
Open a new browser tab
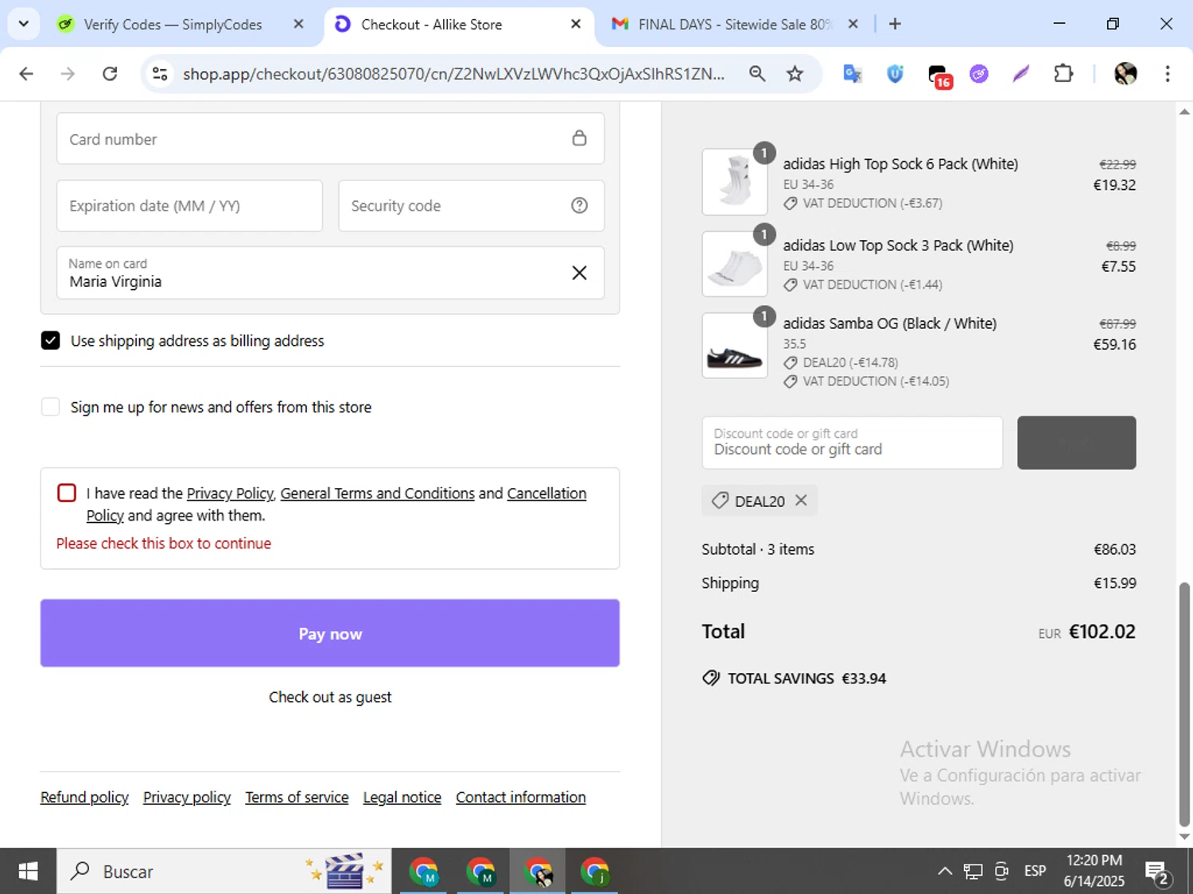coord(895,24)
